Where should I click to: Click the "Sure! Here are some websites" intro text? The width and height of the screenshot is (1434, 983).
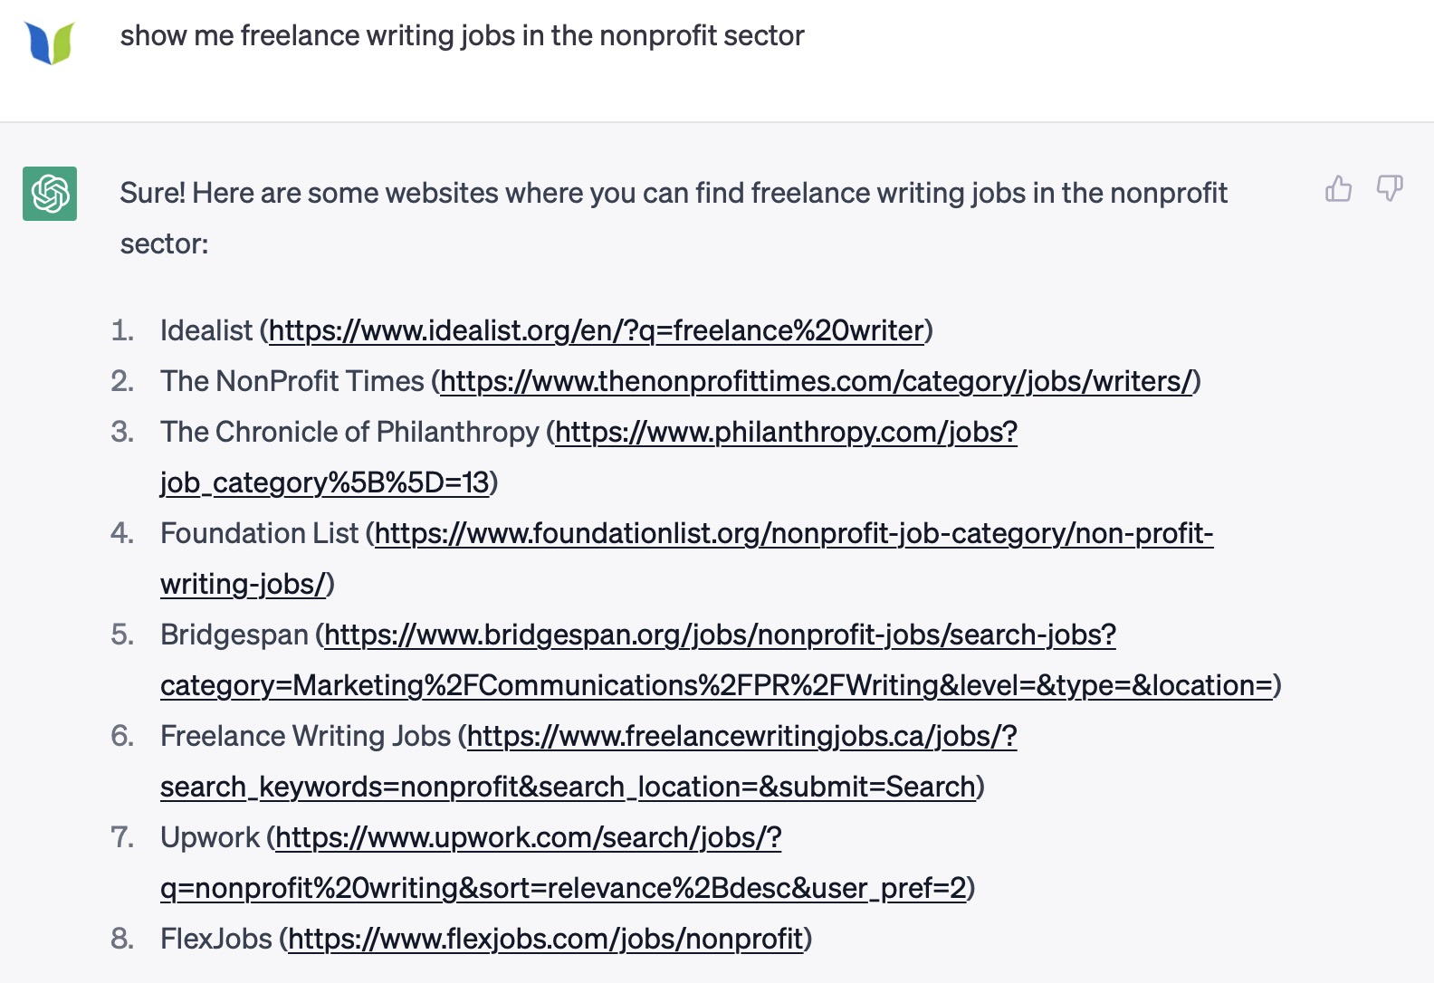673,194
